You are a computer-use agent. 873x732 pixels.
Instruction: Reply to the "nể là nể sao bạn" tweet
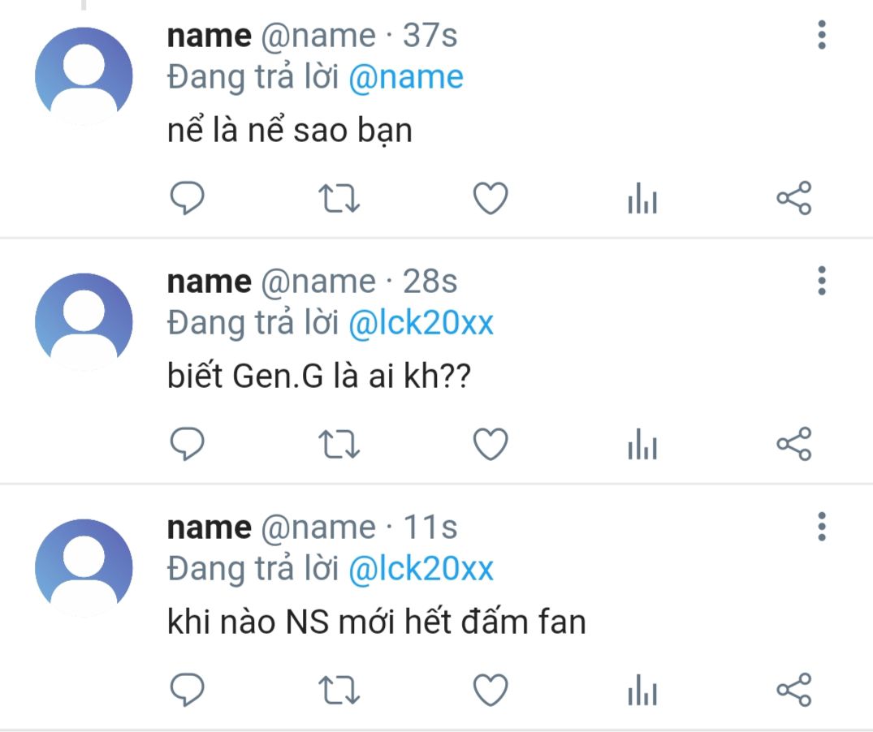tap(187, 198)
